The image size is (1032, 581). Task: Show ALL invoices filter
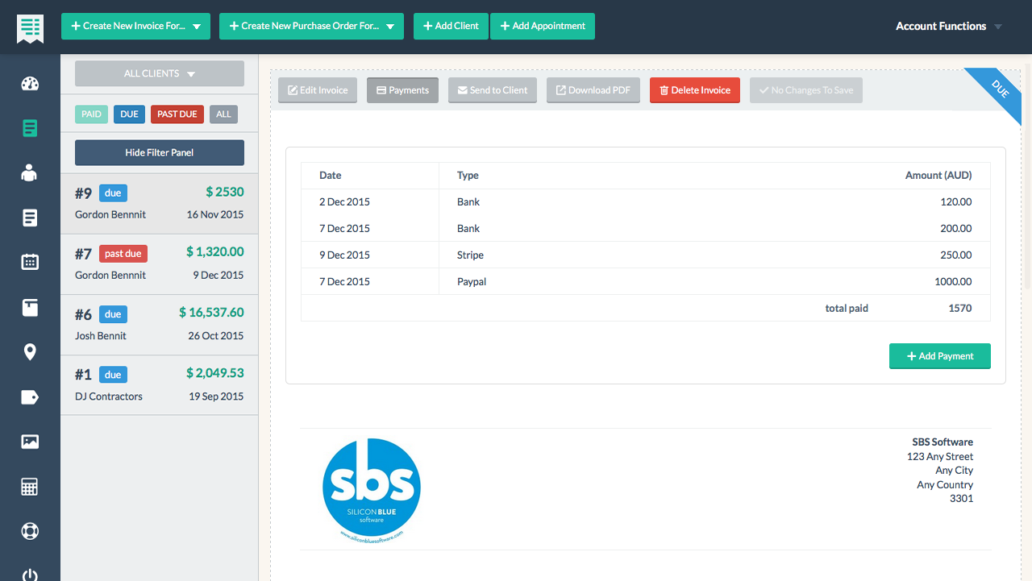tap(223, 114)
